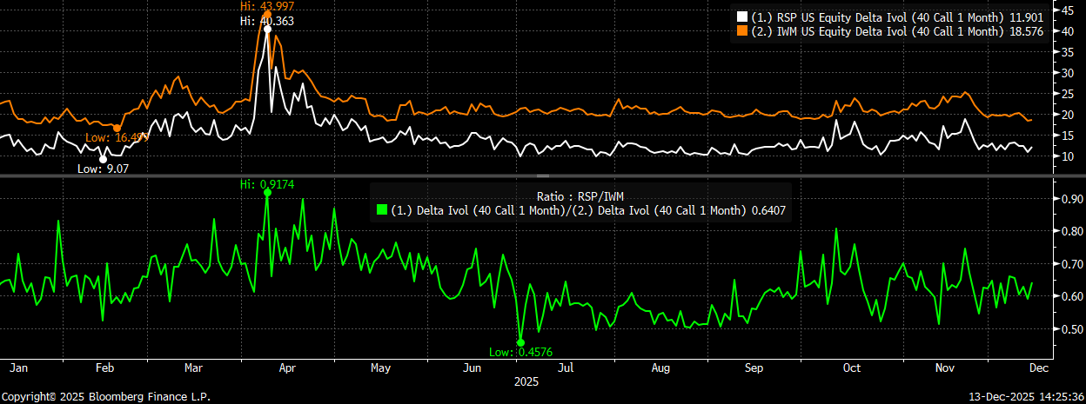This screenshot has height=404, width=1086.
Task: Click the 'Low: 9.07' white label
Action: click(103, 169)
